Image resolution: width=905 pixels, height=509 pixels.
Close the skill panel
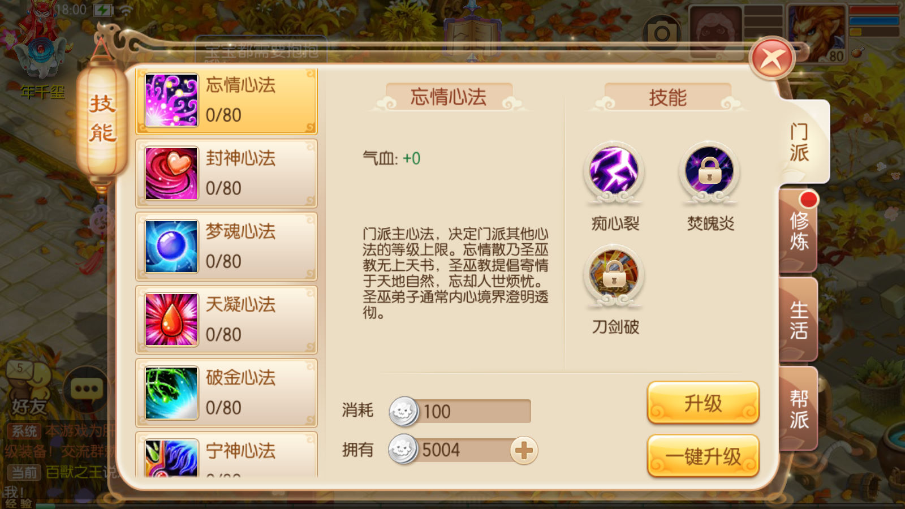[772, 58]
